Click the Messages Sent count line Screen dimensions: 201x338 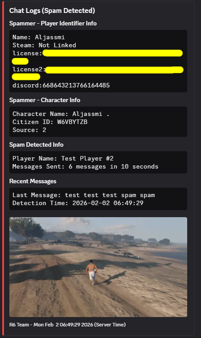(85, 167)
